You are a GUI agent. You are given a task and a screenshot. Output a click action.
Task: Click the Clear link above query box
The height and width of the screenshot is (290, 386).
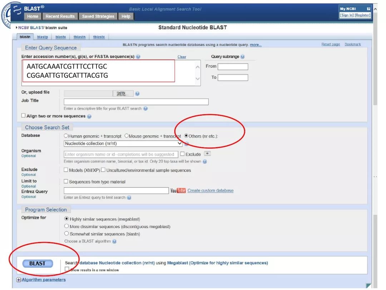182,57
